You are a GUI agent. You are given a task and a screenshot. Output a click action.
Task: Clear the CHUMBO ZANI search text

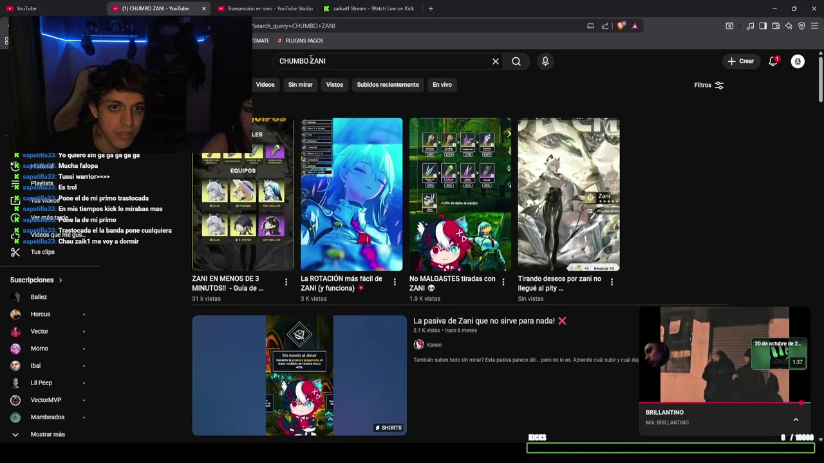(496, 61)
